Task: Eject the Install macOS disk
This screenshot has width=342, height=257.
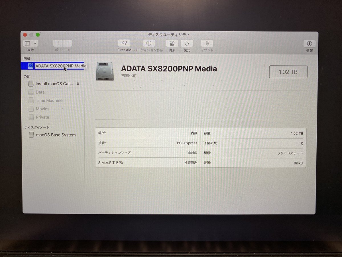Action: pyautogui.click(x=78, y=84)
